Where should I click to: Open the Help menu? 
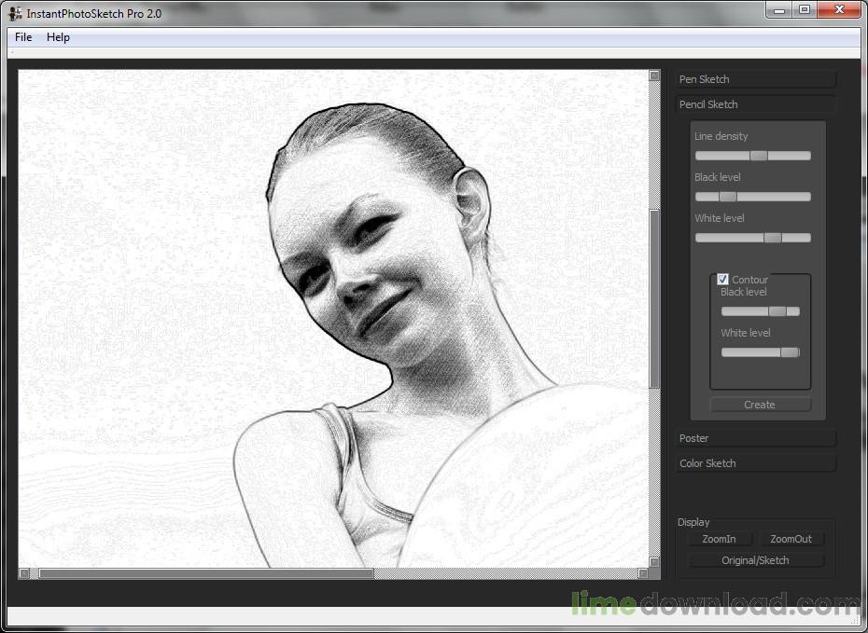point(58,37)
